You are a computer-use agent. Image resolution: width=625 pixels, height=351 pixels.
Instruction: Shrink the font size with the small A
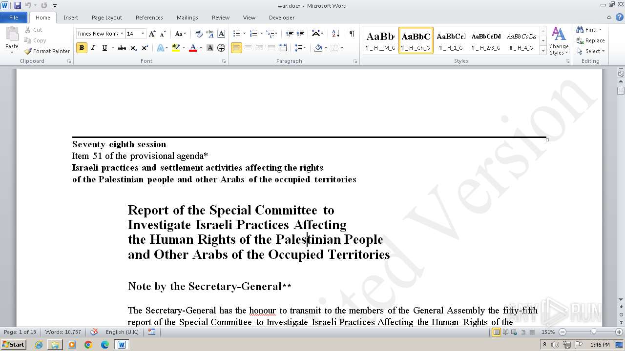pyautogui.click(x=163, y=34)
